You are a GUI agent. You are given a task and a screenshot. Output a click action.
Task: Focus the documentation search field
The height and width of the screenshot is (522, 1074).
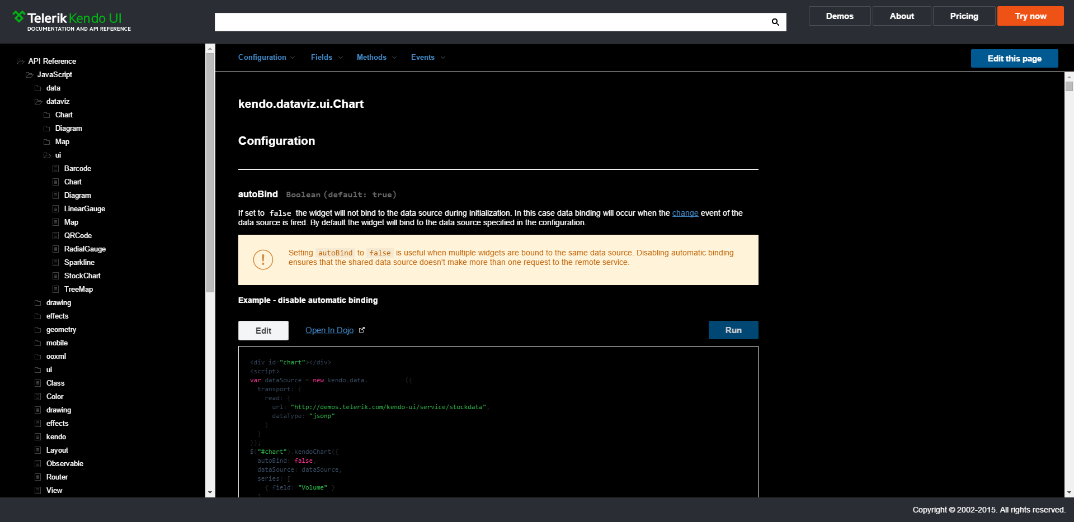[x=501, y=22]
